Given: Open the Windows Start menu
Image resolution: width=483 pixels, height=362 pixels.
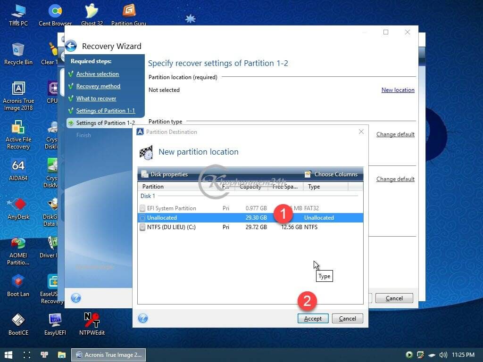Looking at the screenshot, I should 8,354.
